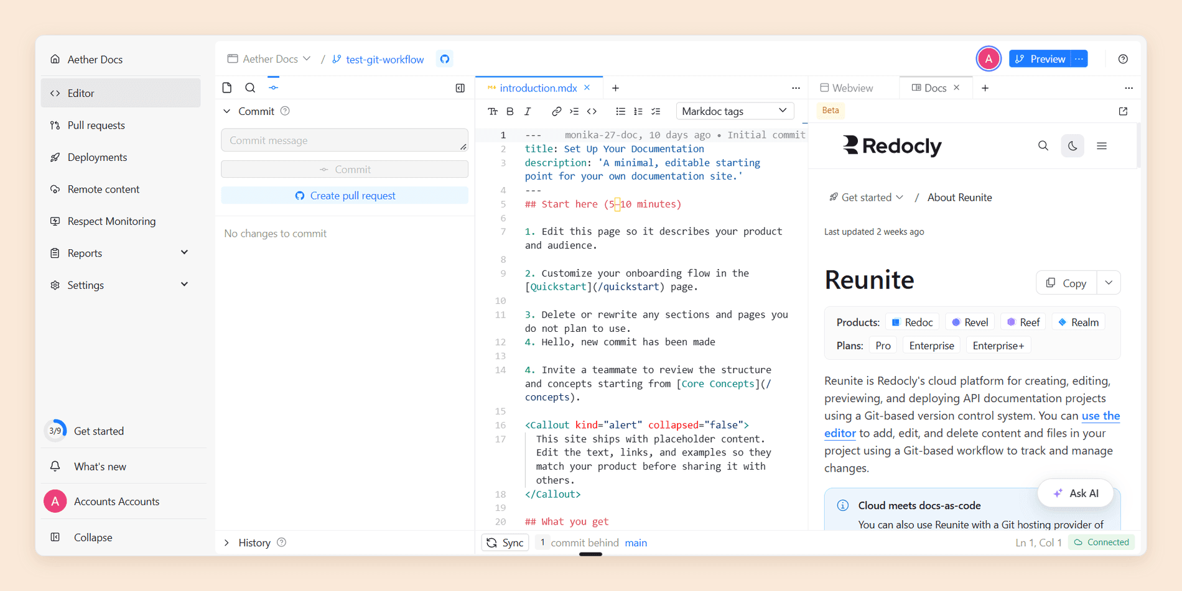This screenshot has width=1182, height=591.
Task: Open the Copy dropdown arrow
Action: click(1109, 283)
